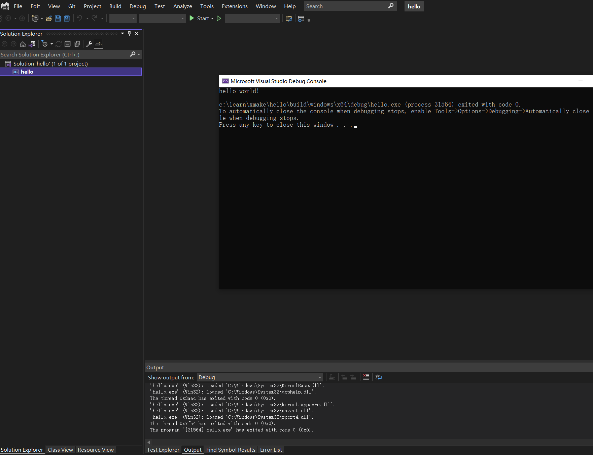Open the Extensions menu
This screenshot has width=593, height=455.
[235, 6]
